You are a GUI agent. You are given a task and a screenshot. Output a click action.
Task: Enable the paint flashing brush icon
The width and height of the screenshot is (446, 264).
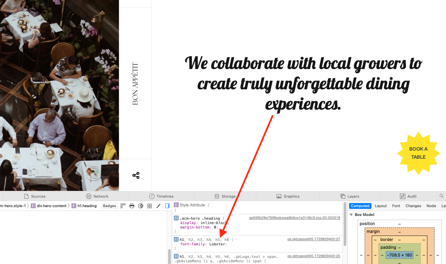click(x=158, y=206)
